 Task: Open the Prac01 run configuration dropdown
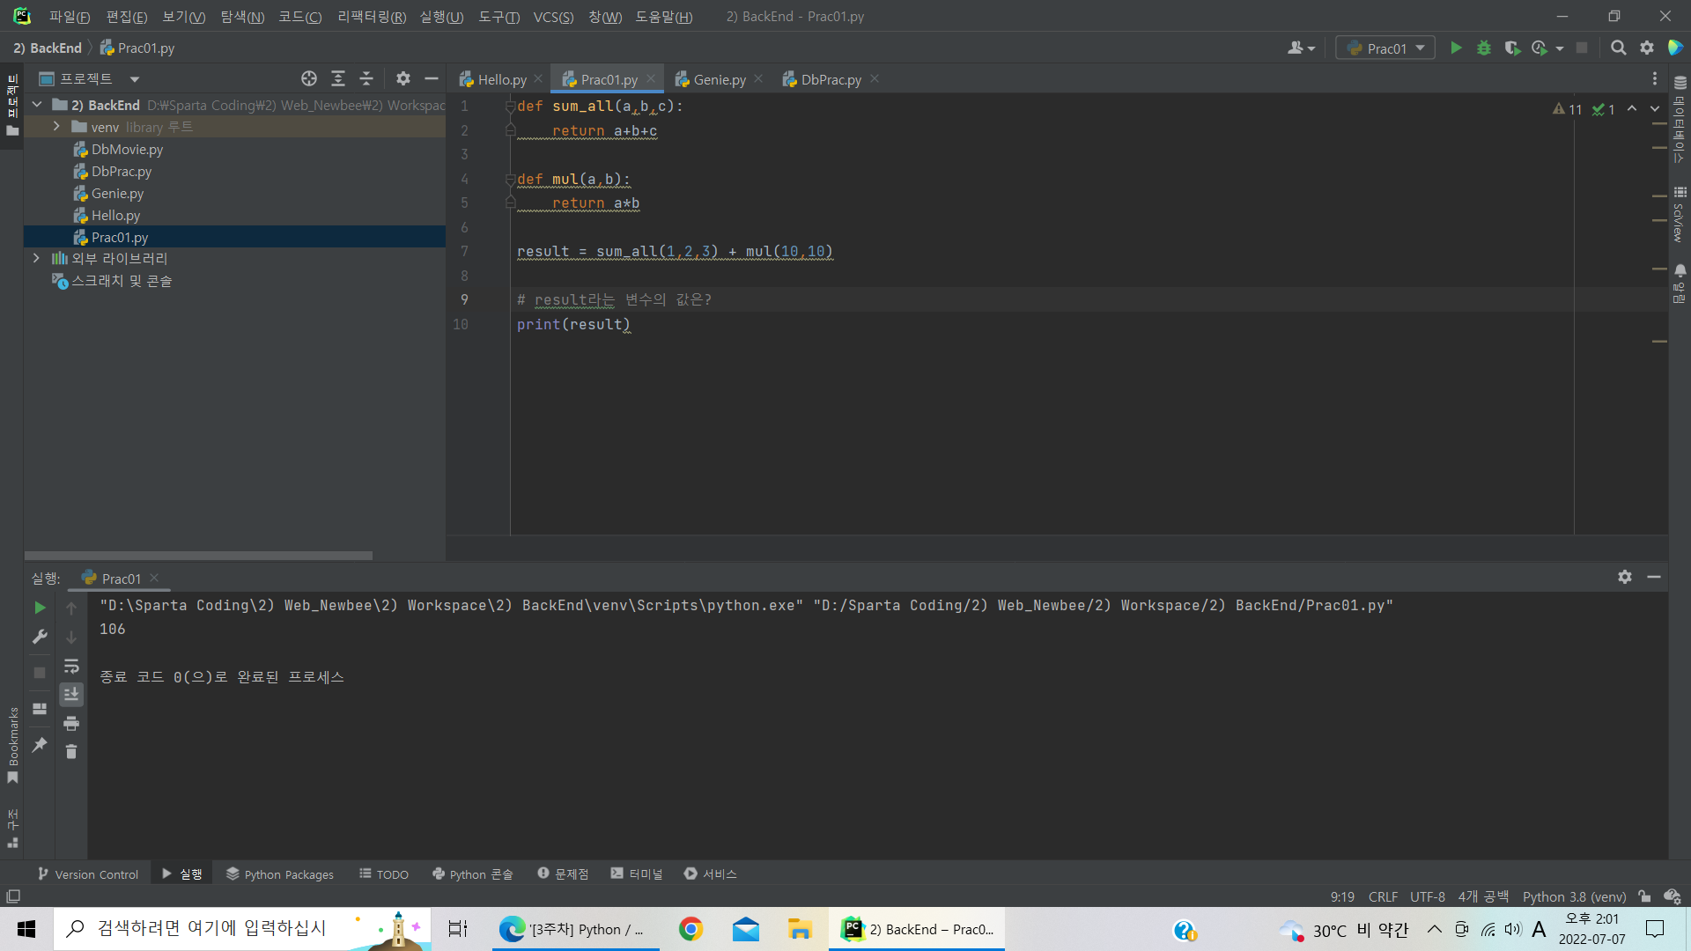(1385, 48)
